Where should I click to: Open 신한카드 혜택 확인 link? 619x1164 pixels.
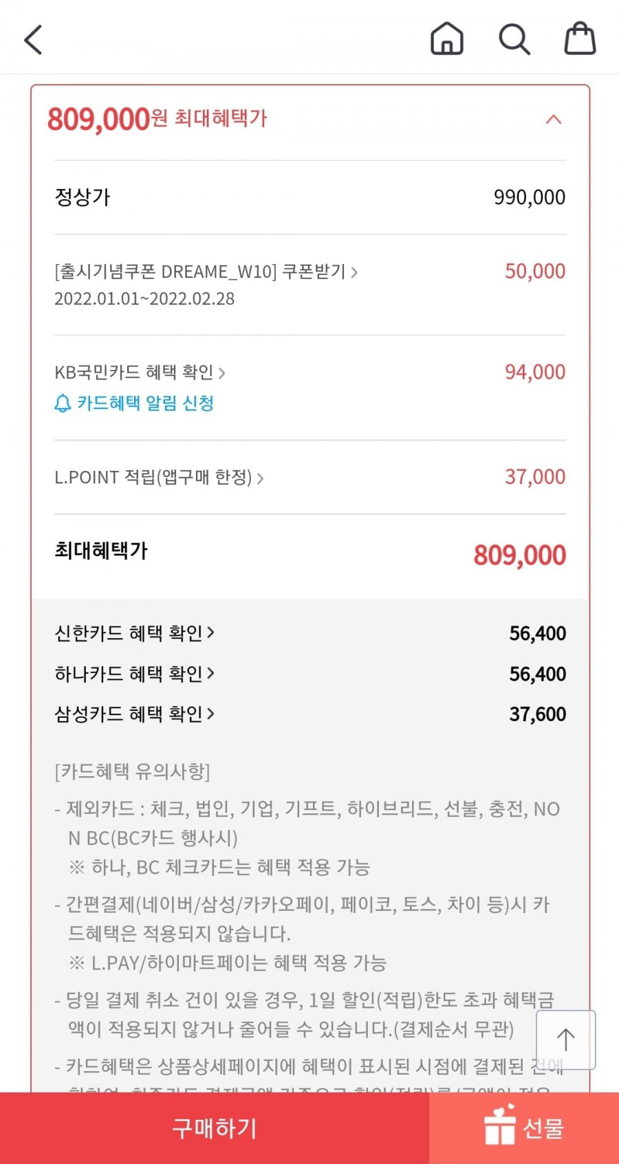(x=135, y=633)
